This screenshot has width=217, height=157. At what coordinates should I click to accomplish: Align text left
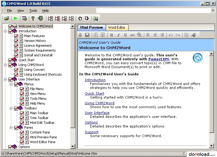[148, 35]
